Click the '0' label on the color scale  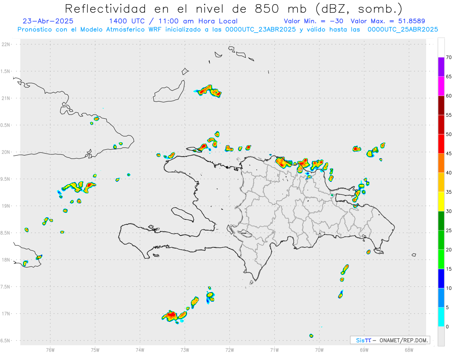click(448, 327)
